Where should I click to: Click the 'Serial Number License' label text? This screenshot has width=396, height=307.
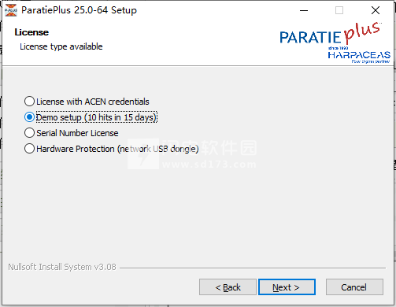pos(77,133)
